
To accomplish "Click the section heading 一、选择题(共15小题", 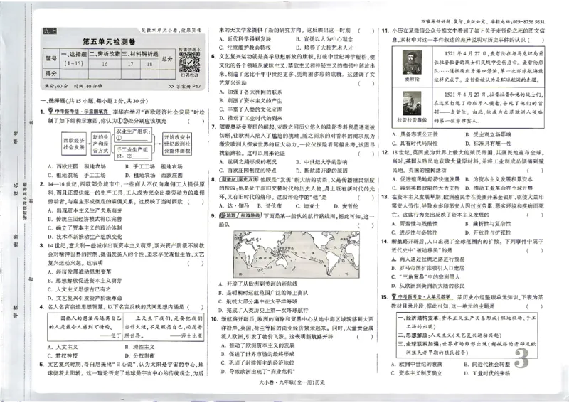I will (x=94, y=101).
